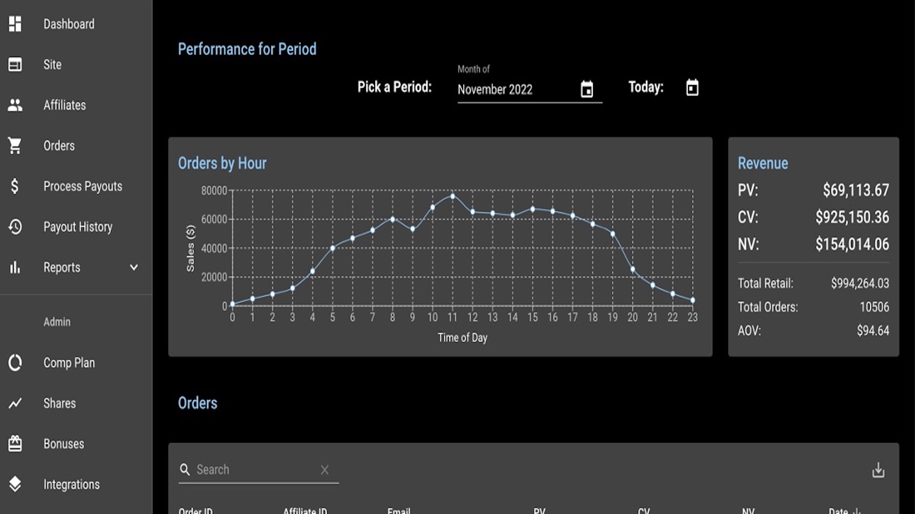This screenshot has width=915, height=514.
Task: Select Dashboard from the sidebar menu
Action: [69, 24]
